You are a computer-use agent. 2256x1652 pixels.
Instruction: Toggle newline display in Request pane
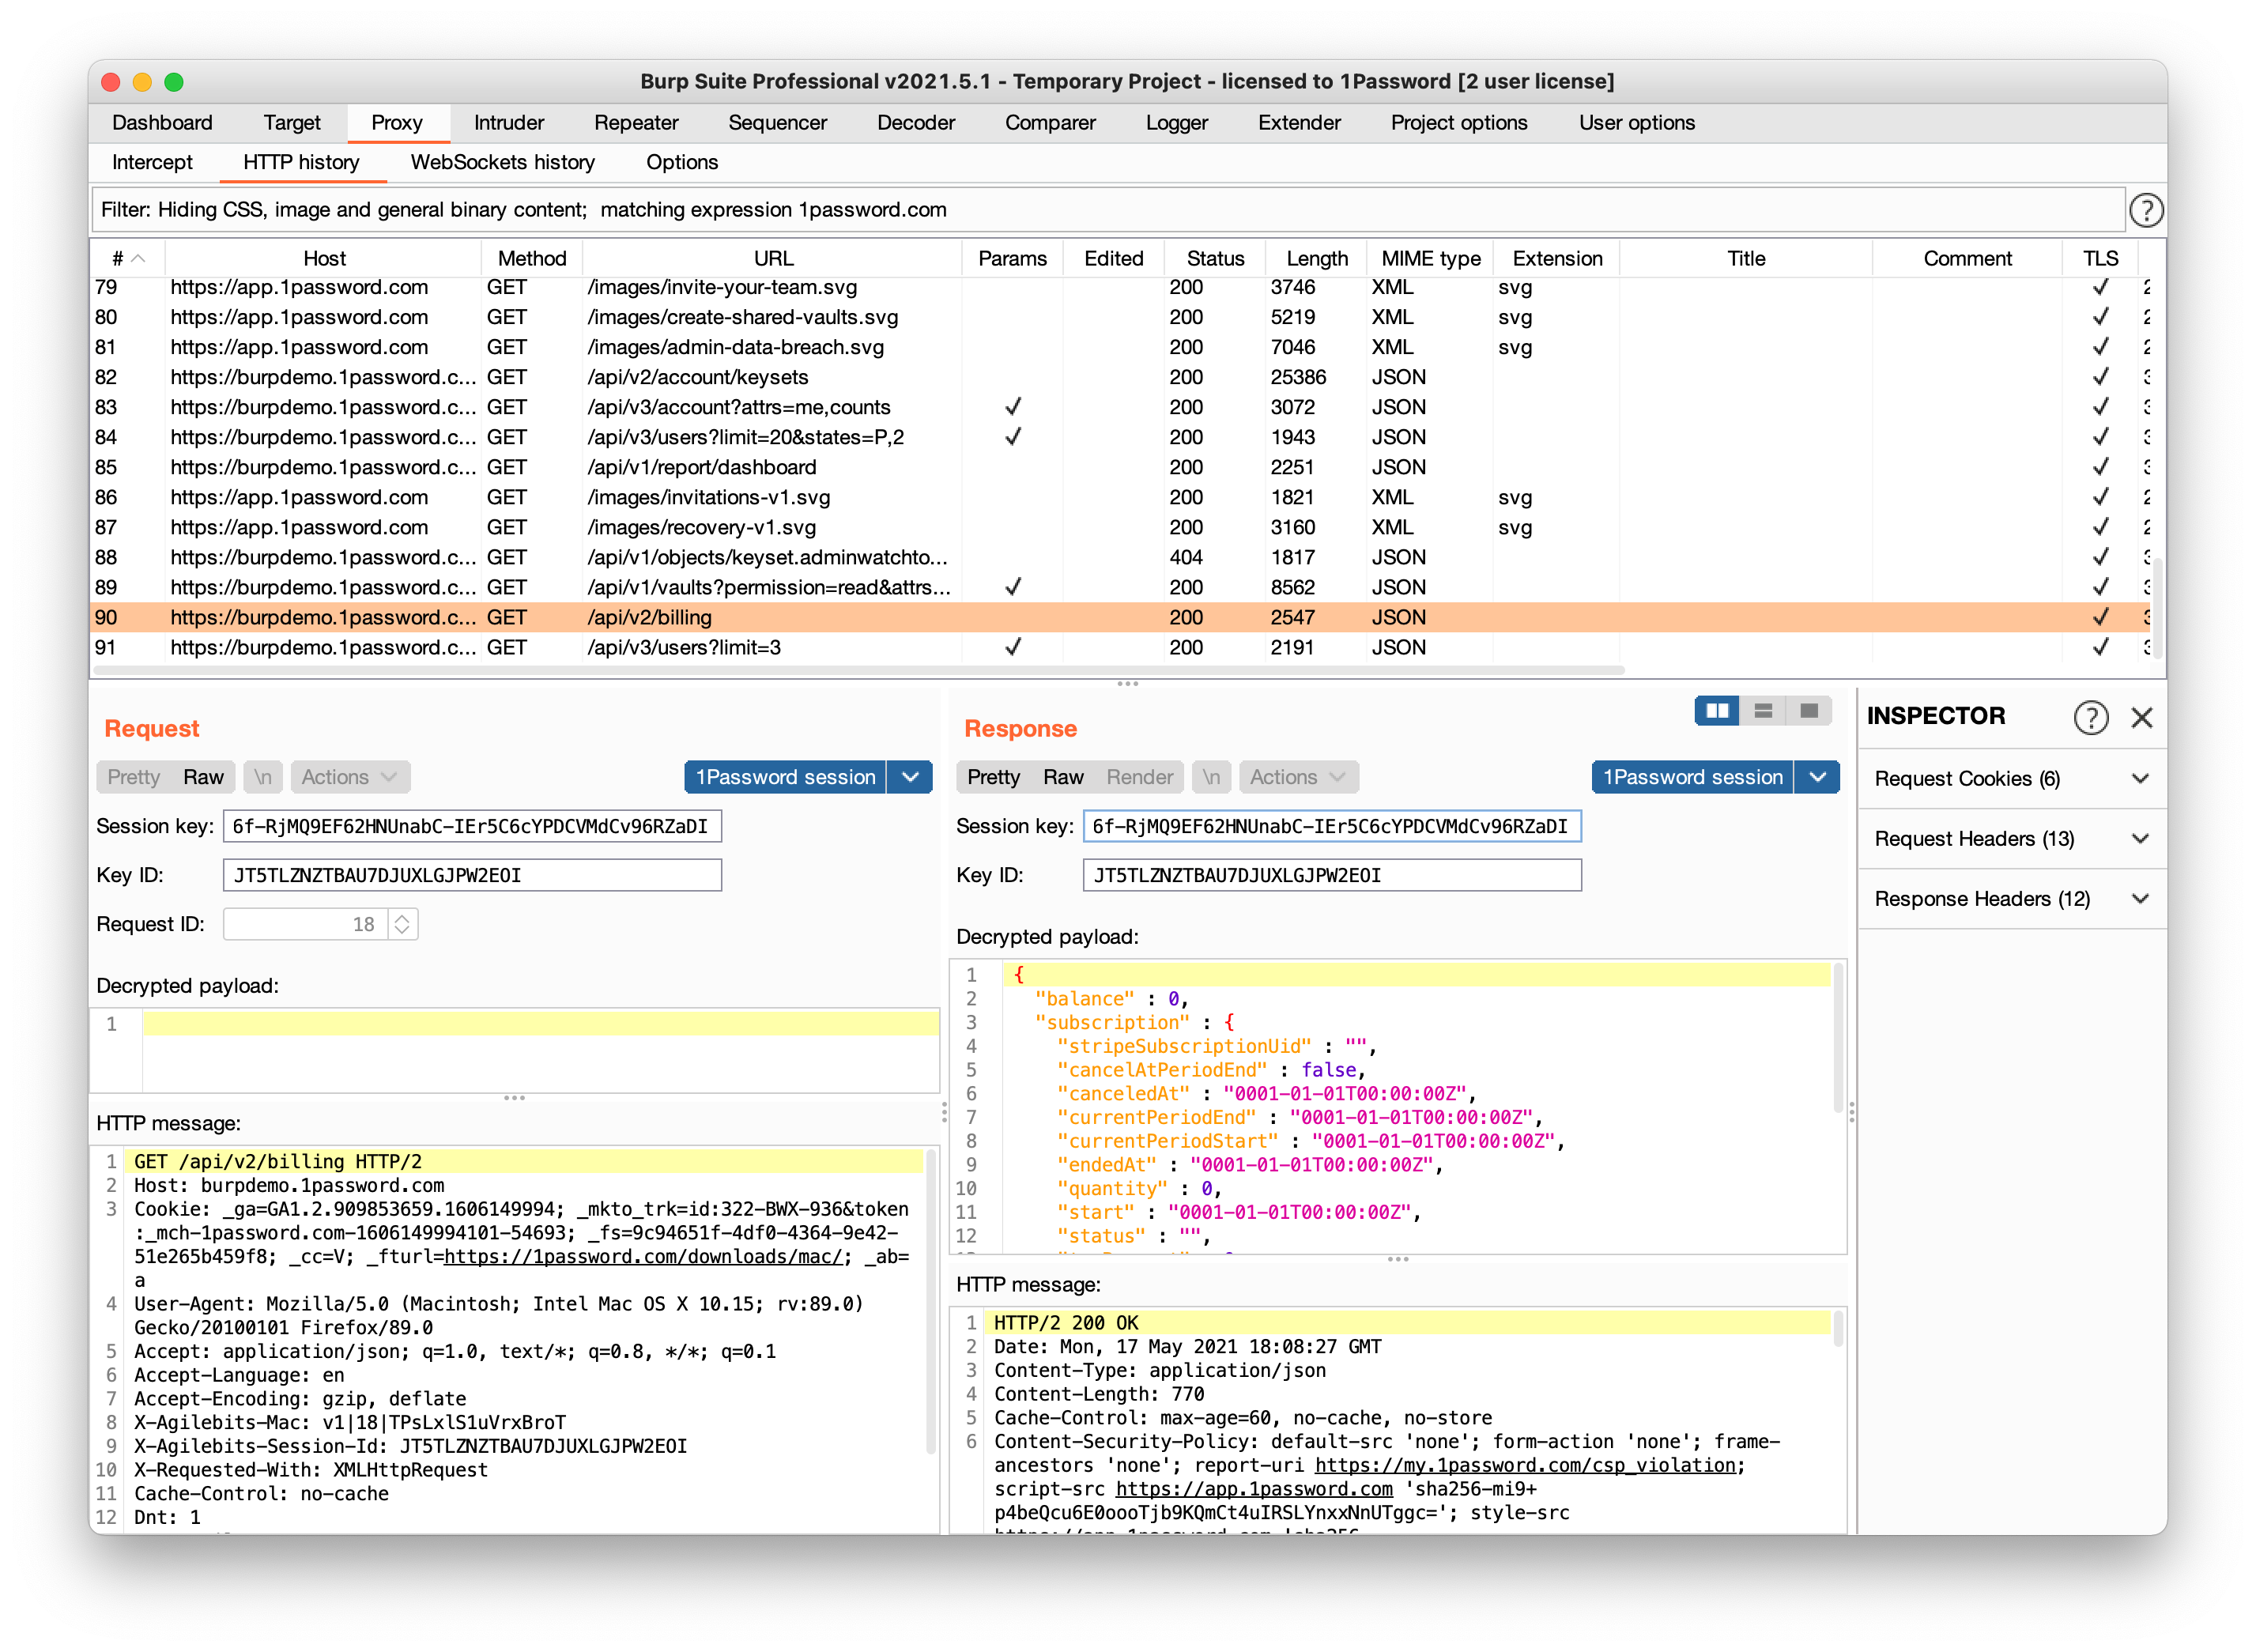pyautogui.click(x=263, y=777)
